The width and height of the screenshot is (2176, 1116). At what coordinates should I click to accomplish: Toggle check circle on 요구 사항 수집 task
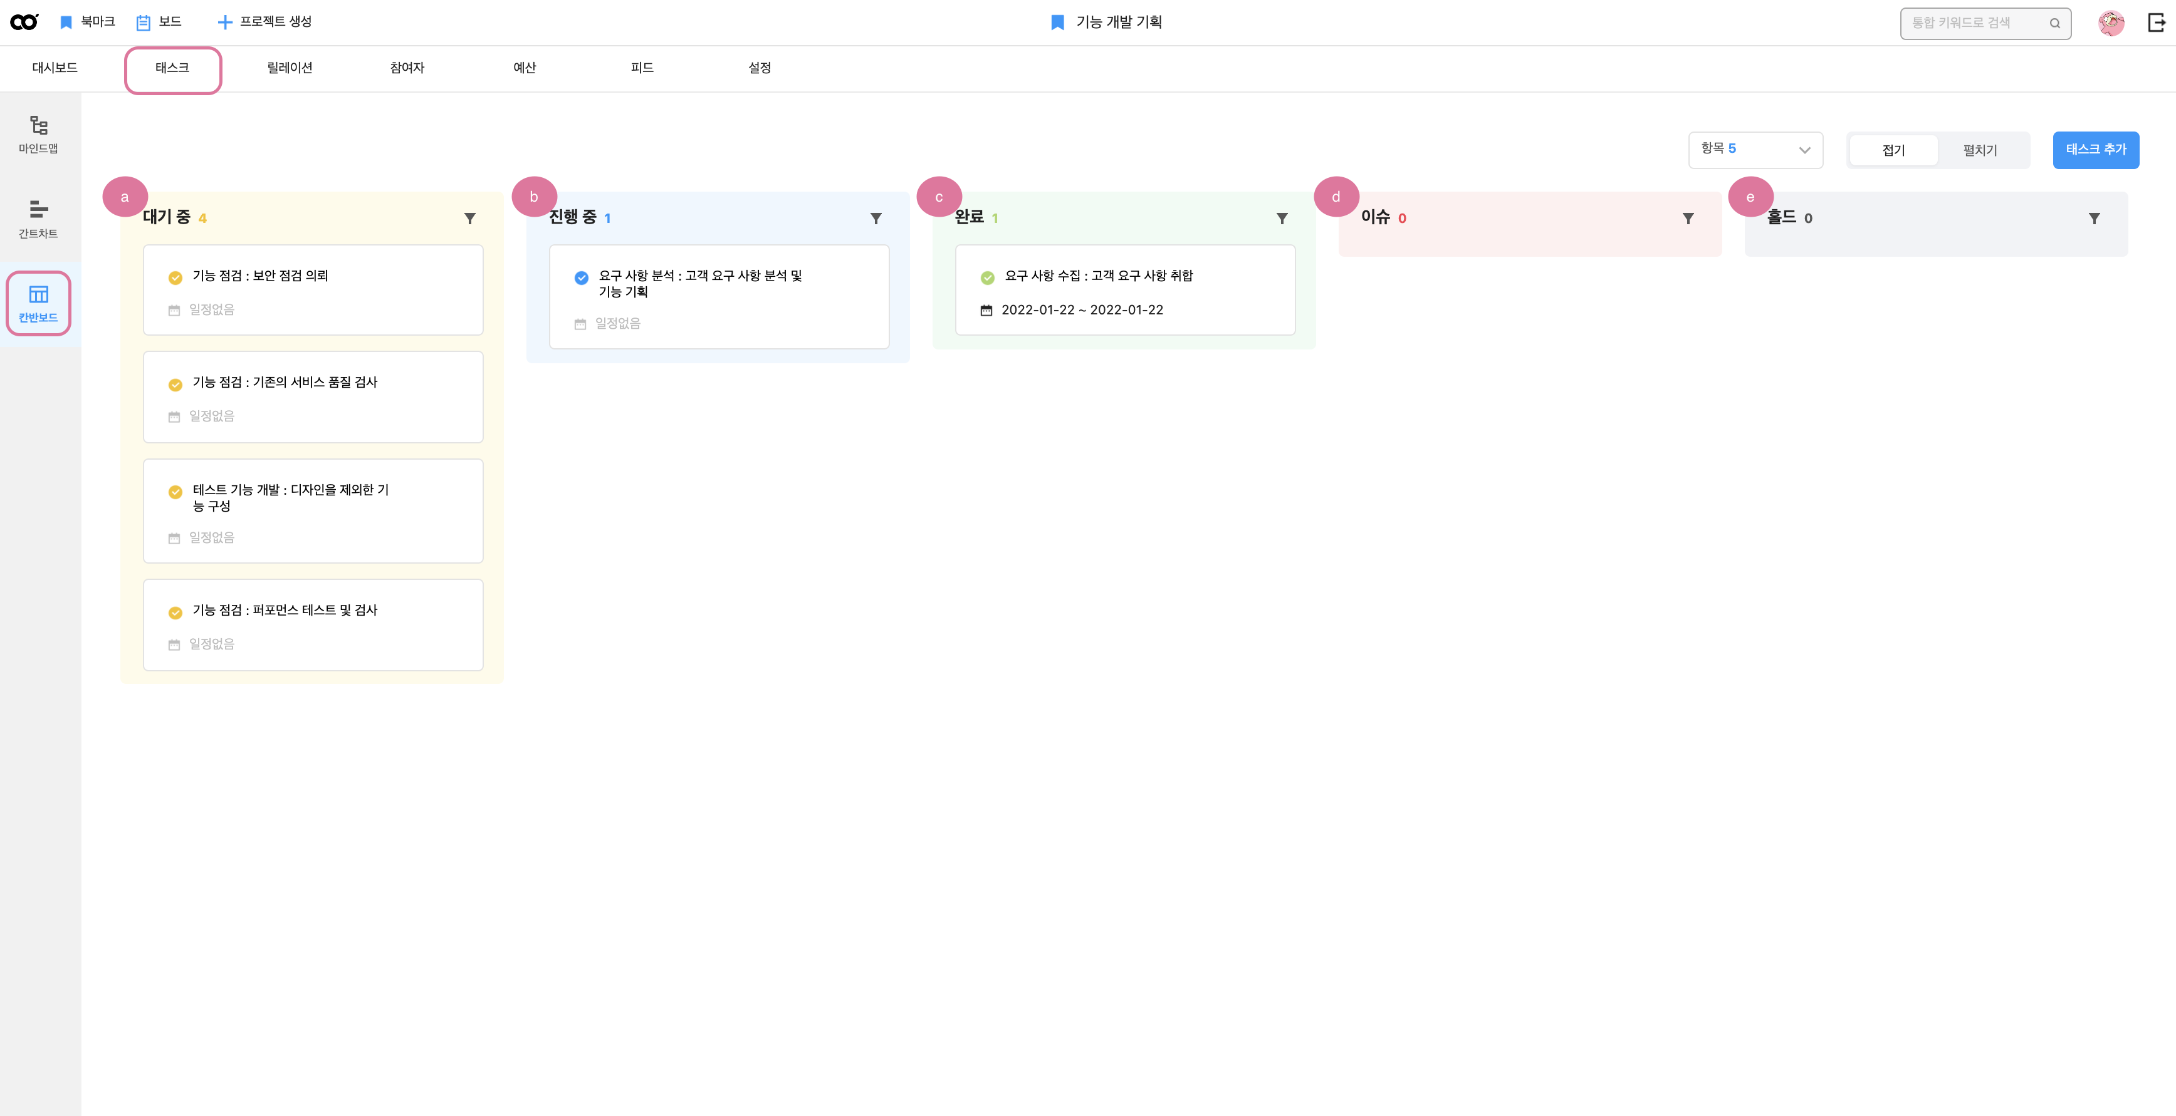[986, 277]
